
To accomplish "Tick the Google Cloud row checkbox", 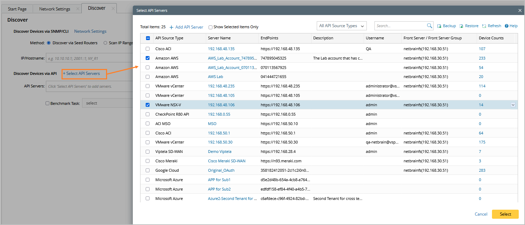I will [x=148, y=170].
